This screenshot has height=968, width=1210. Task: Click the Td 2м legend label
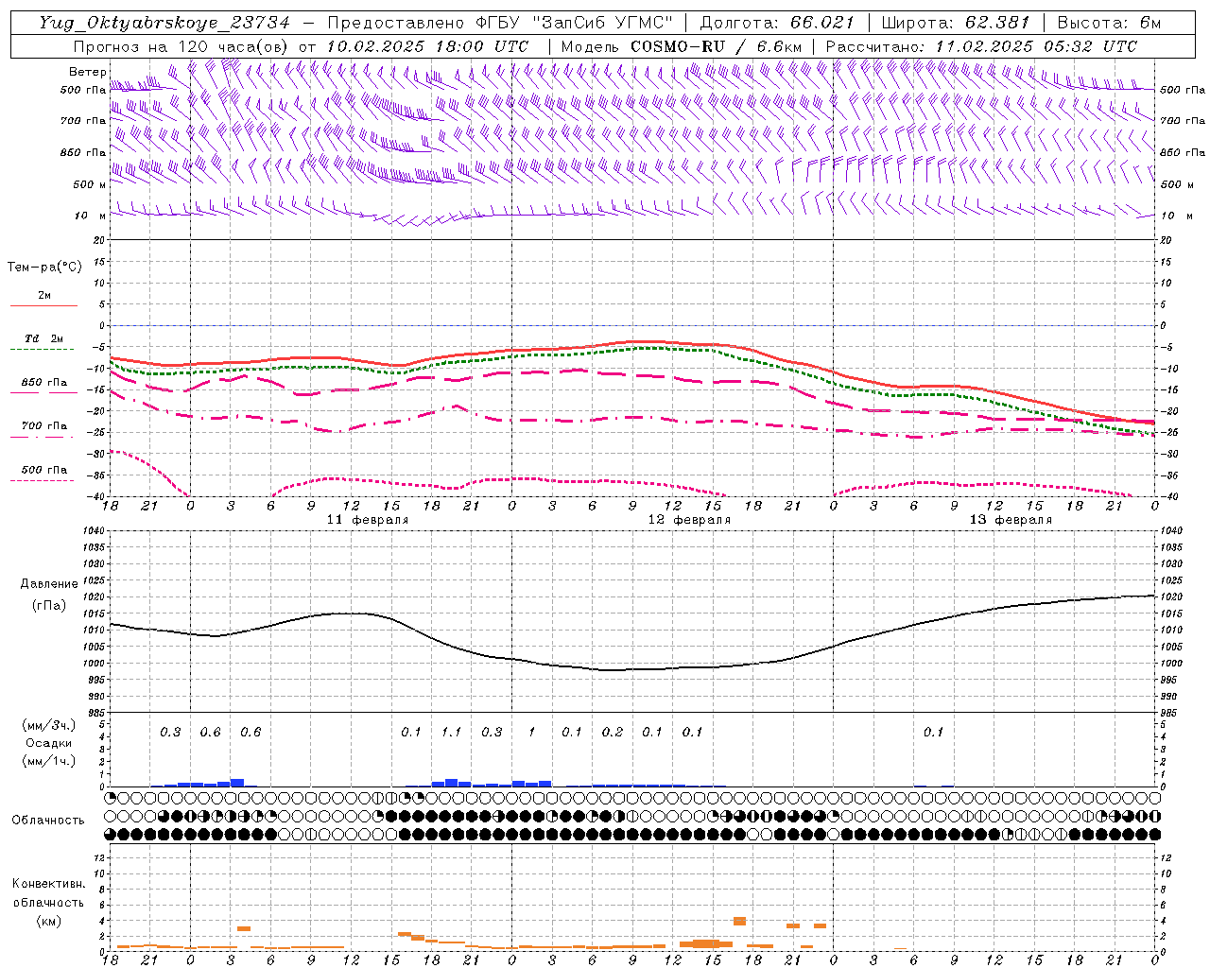click(43, 338)
